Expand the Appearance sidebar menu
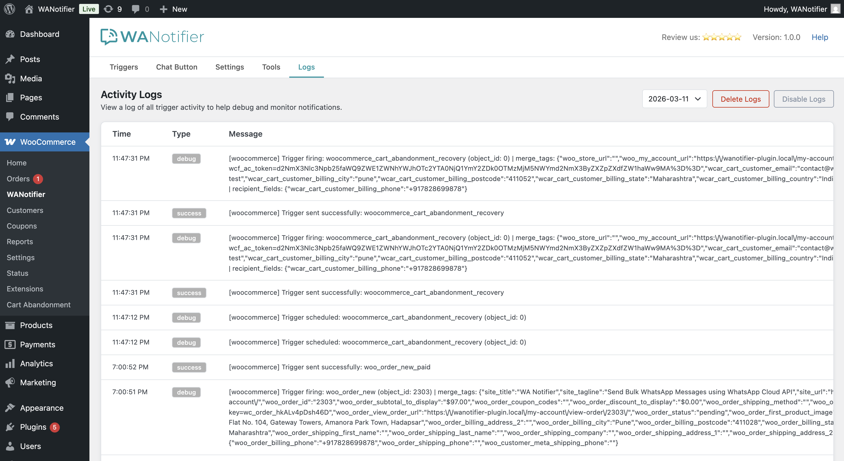 (42, 408)
